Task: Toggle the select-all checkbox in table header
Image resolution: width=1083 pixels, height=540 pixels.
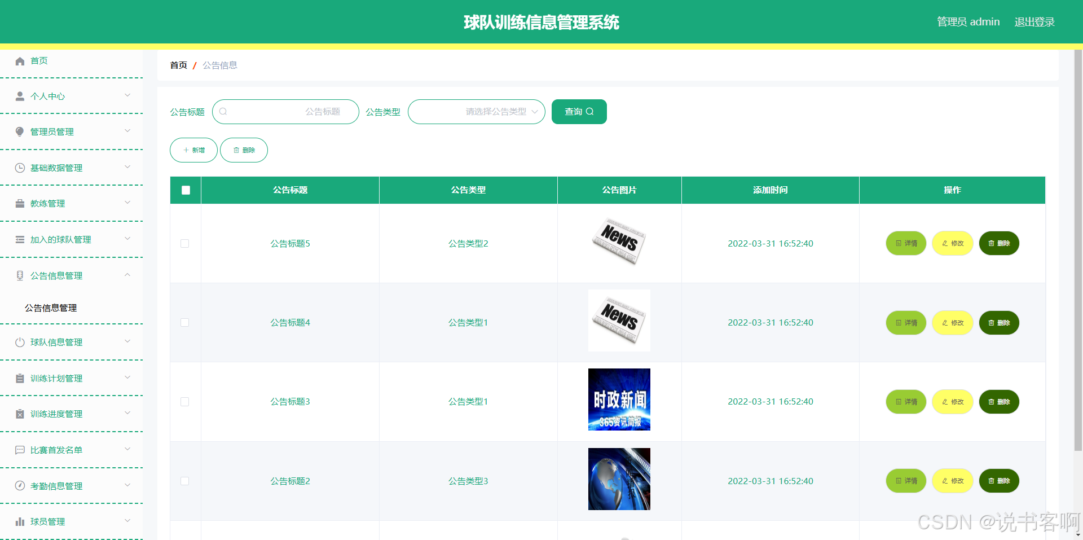Action: pos(186,190)
